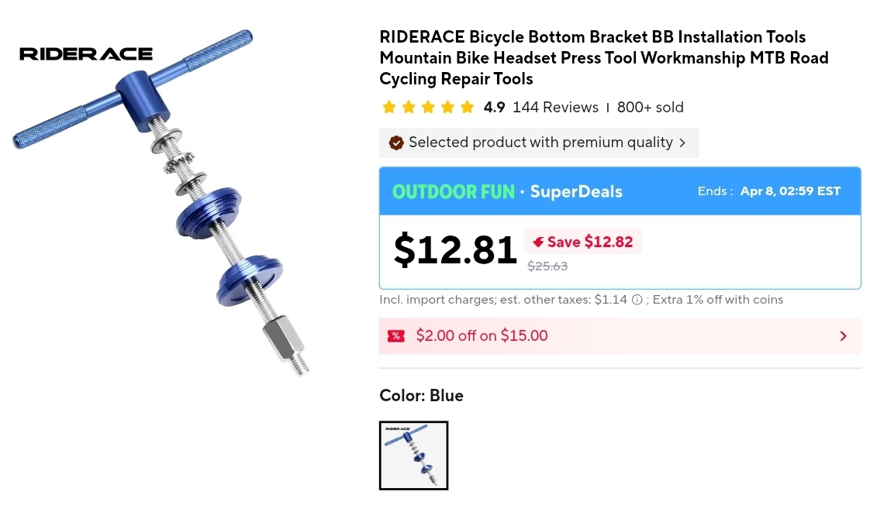The height and width of the screenshot is (512, 877).
Task: Click the red coupon ticket icon
Action: coord(396,336)
